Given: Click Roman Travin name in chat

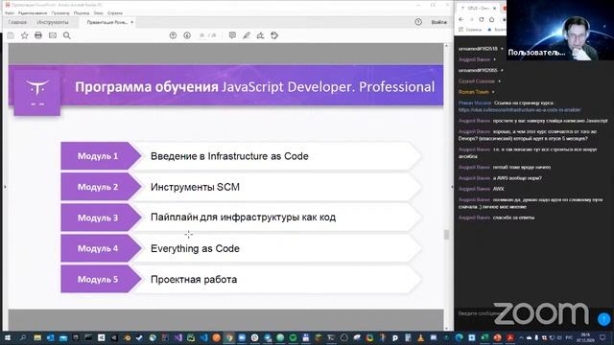Looking at the screenshot, I should pos(473,92).
